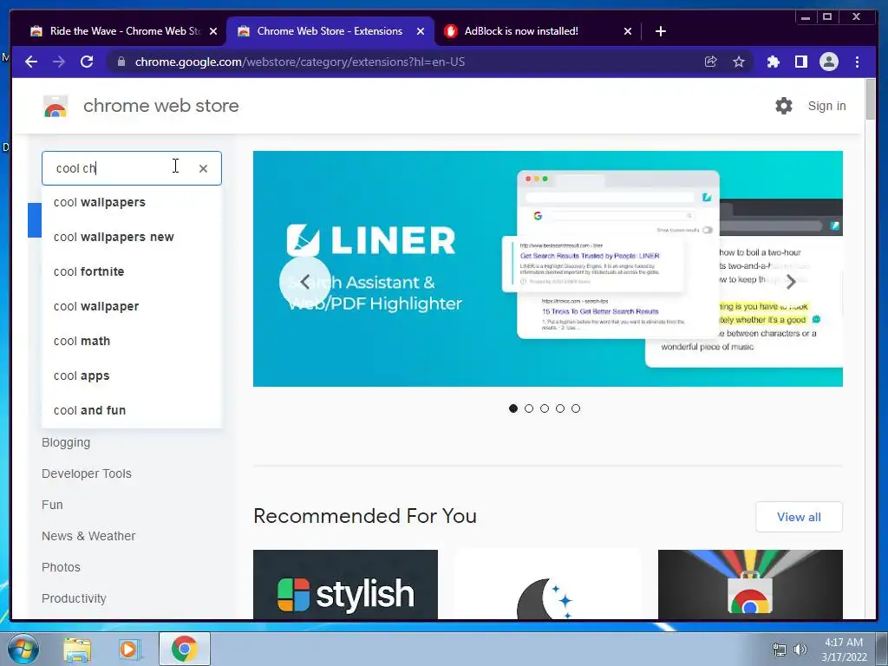Show previous carousel slide
This screenshot has height=666, width=888.
point(305,282)
